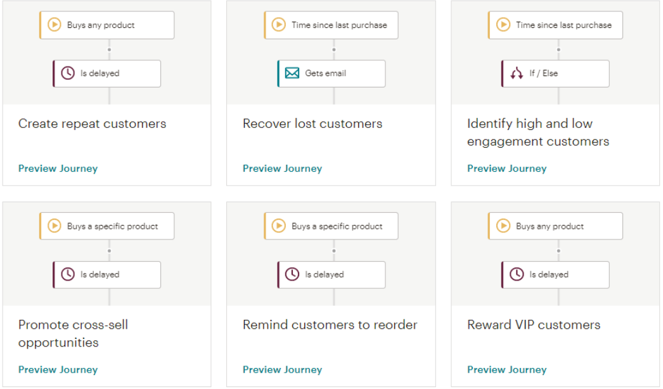The image size is (663, 389).
Task: Click clock icon in Create repeat customers card
Action: pos(67,73)
